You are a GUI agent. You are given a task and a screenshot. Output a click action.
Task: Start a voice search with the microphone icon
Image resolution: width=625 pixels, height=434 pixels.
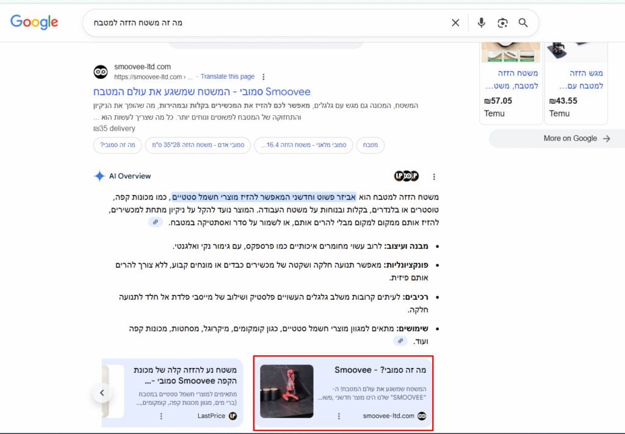click(x=481, y=22)
